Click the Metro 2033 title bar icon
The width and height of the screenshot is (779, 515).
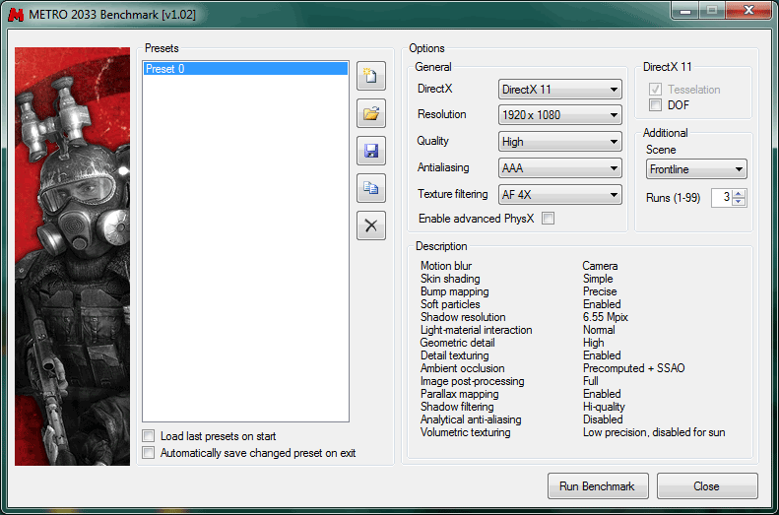(17, 12)
